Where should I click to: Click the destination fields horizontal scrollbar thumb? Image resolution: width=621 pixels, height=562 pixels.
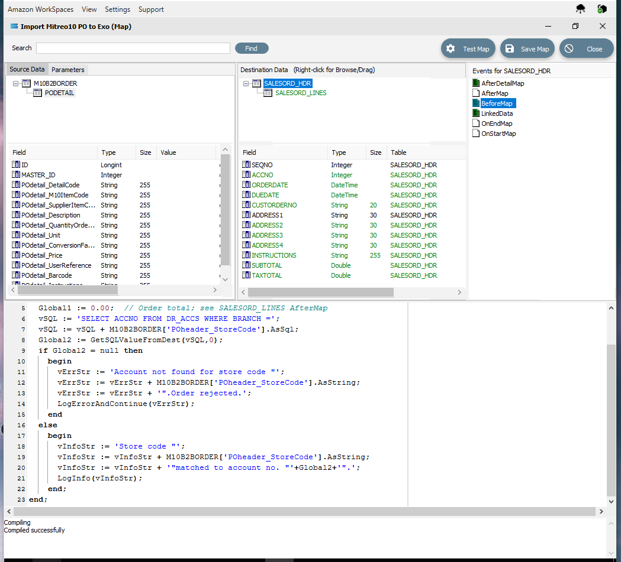coord(321,292)
